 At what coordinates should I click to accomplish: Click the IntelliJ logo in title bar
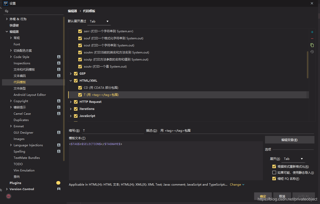[6, 3]
